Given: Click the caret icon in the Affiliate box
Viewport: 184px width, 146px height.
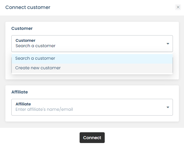Looking at the screenshot, I should pos(168,107).
